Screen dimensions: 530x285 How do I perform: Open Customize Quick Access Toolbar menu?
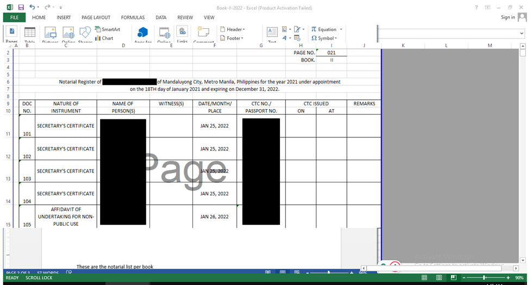[x=61, y=8]
